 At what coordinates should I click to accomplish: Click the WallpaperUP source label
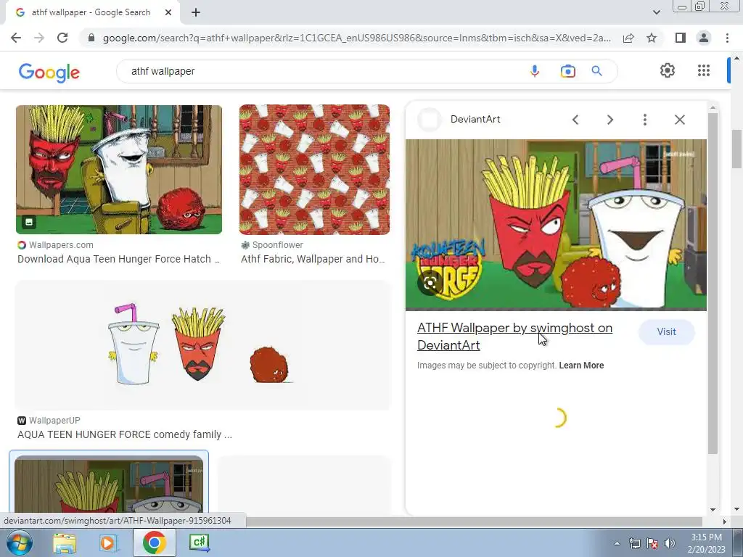click(x=54, y=421)
